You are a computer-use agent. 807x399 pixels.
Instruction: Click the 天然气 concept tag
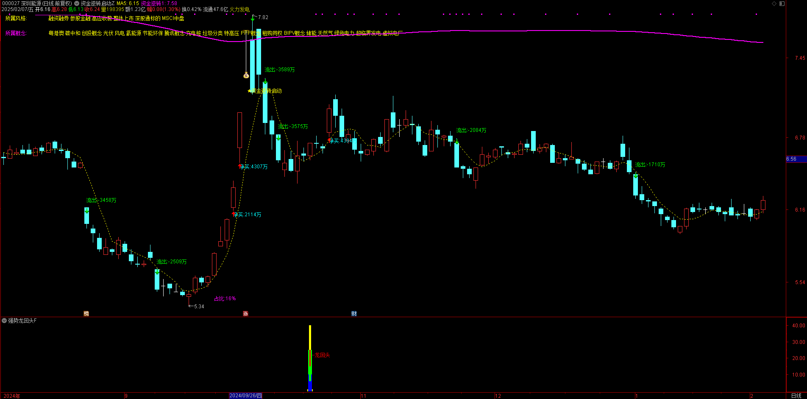[x=326, y=33]
